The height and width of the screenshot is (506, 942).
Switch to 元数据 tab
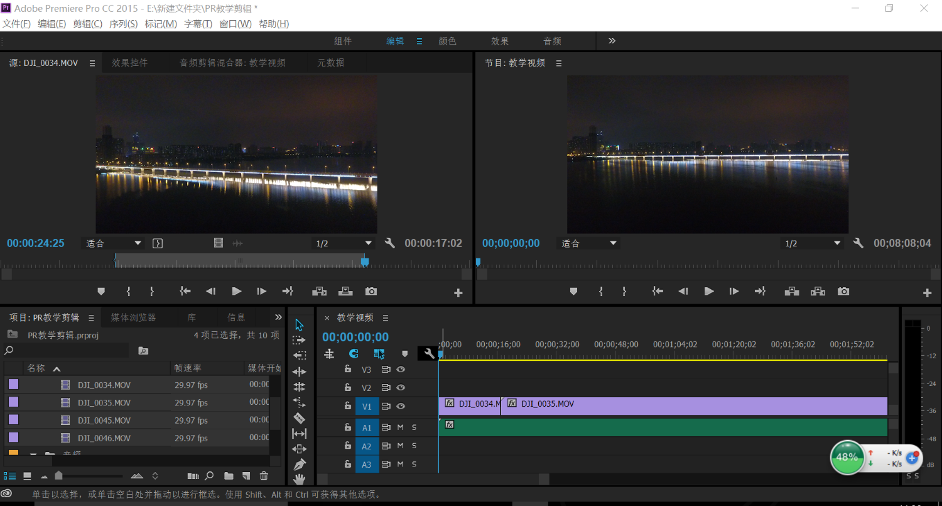(x=330, y=63)
